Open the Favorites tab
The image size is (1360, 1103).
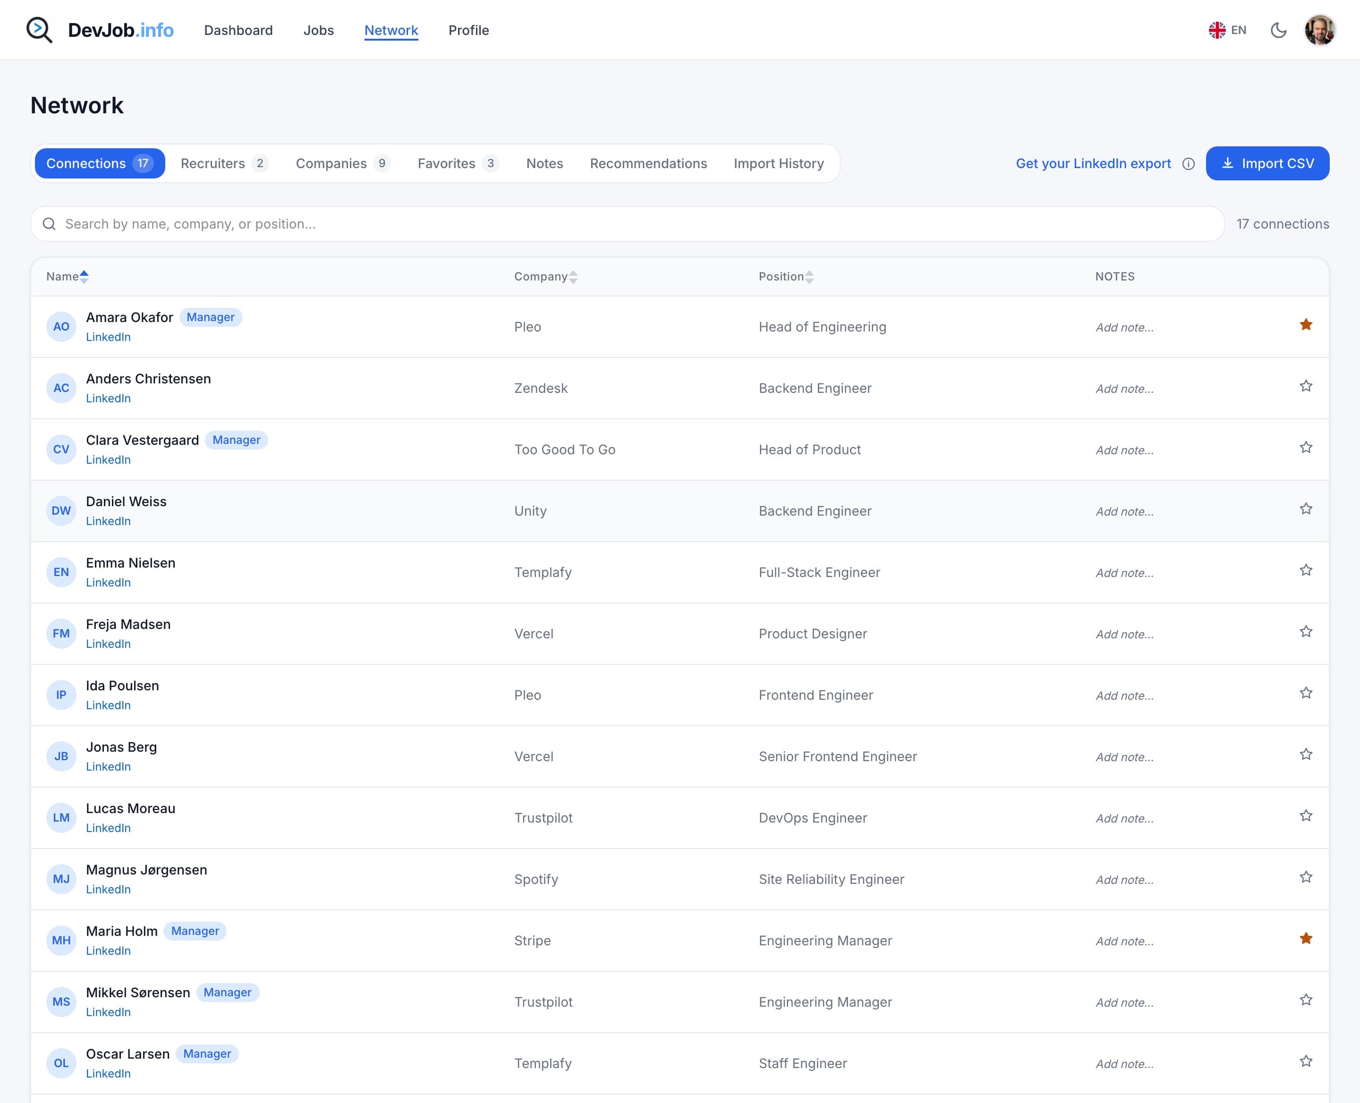[x=458, y=163]
